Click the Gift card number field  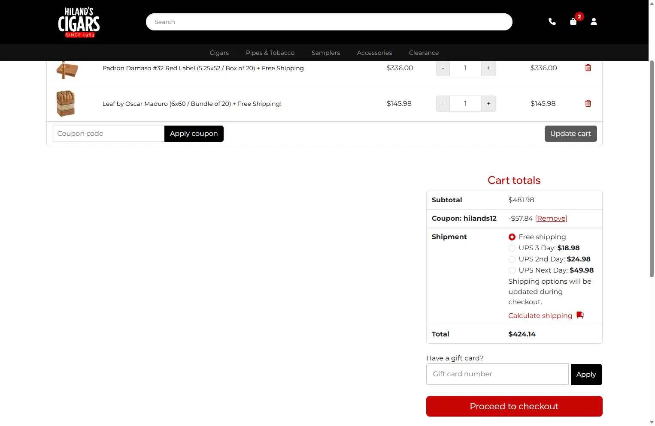click(x=497, y=374)
